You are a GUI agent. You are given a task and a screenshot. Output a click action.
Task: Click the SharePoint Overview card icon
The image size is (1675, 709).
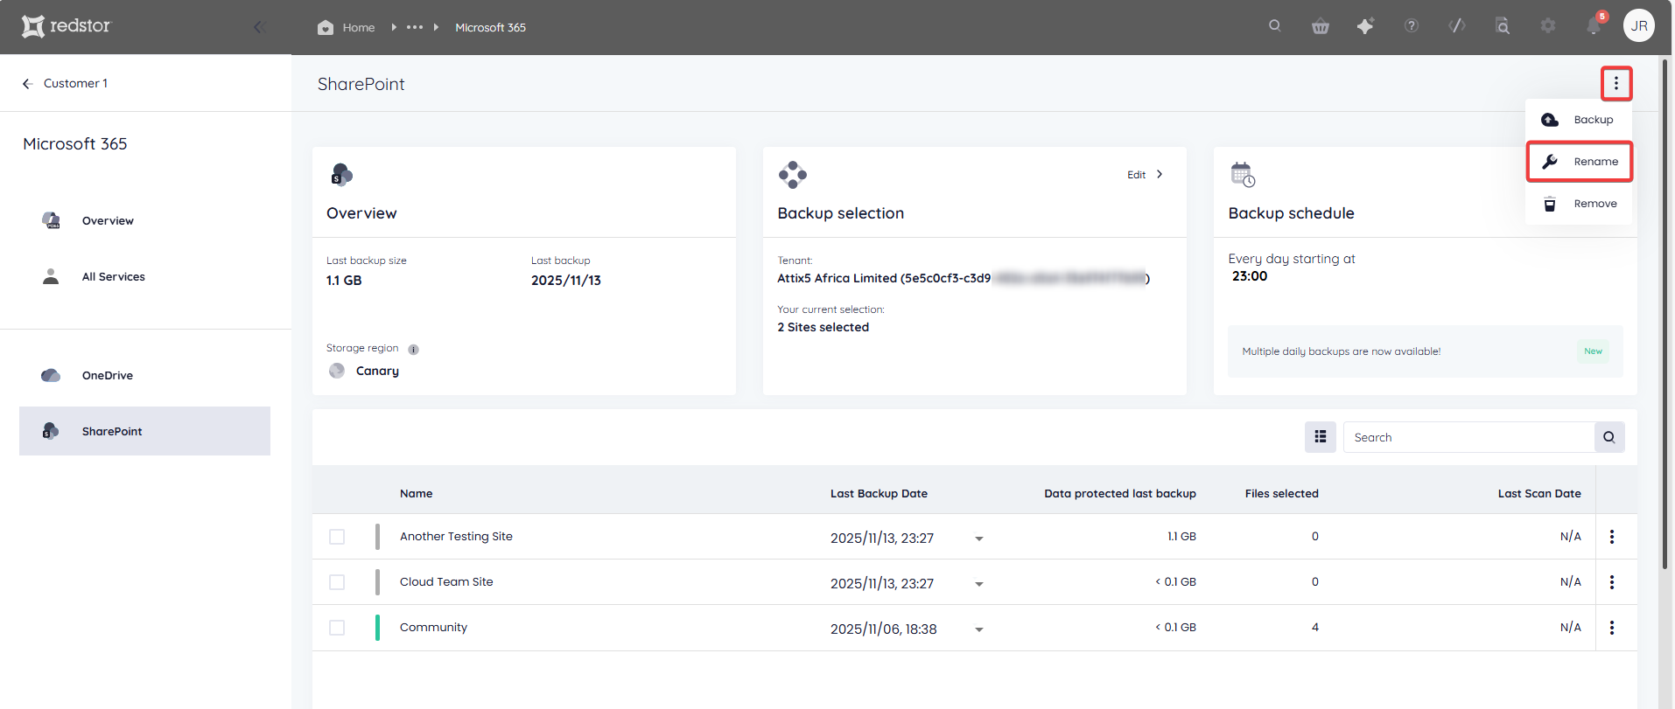tap(341, 175)
